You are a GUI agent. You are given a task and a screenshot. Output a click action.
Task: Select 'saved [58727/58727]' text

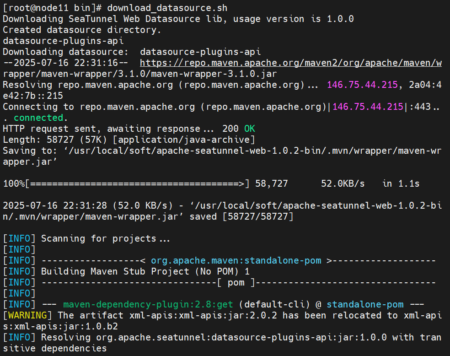click(241, 216)
